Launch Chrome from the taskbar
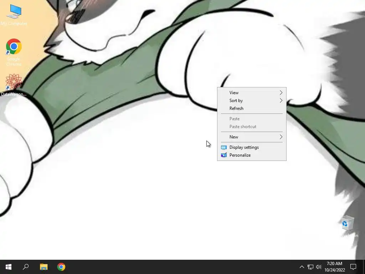365x274 pixels. (x=61, y=267)
